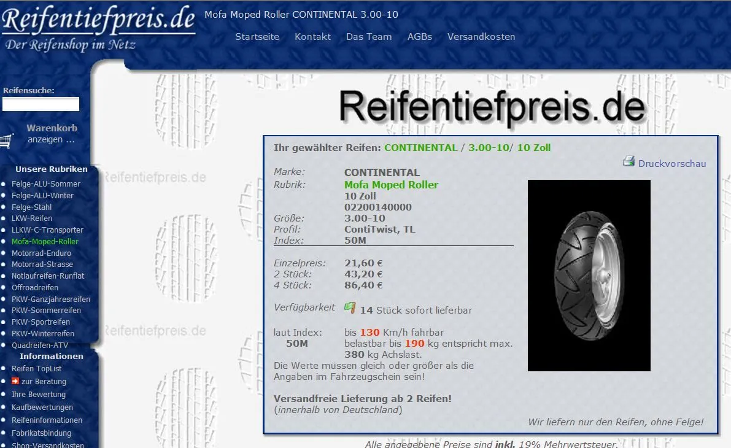Open Reifen TopList link

click(36, 369)
